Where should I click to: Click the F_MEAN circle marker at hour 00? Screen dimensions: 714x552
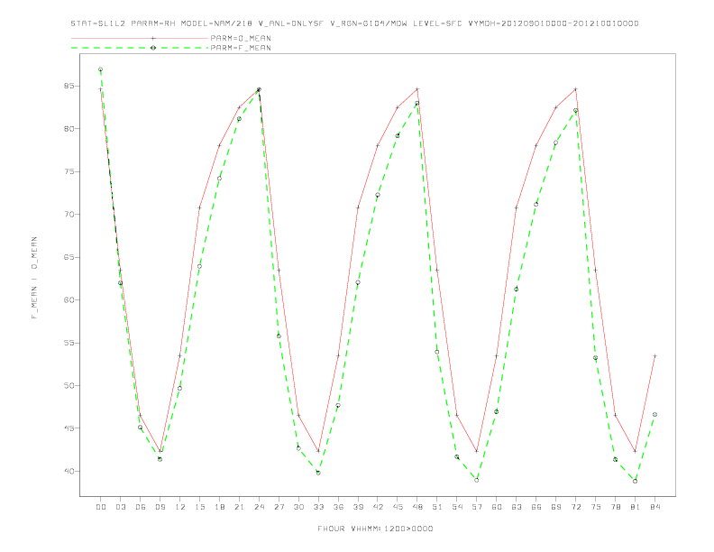[x=101, y=69]
